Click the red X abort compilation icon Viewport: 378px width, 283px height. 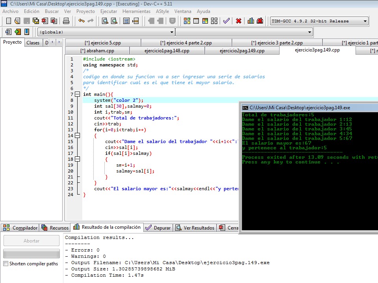pyautogui.click(x=238, y=21)
